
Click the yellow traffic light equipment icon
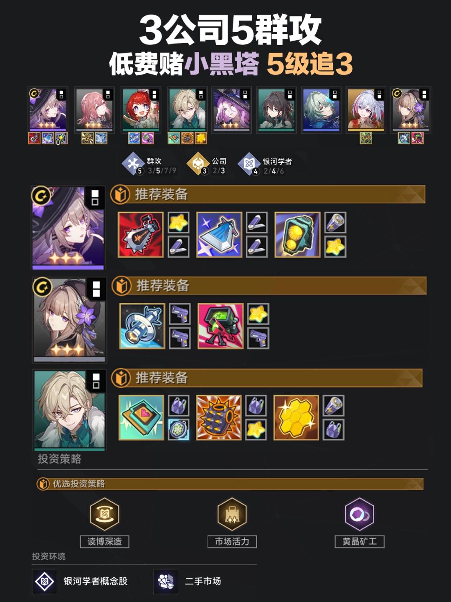point(297,235)
